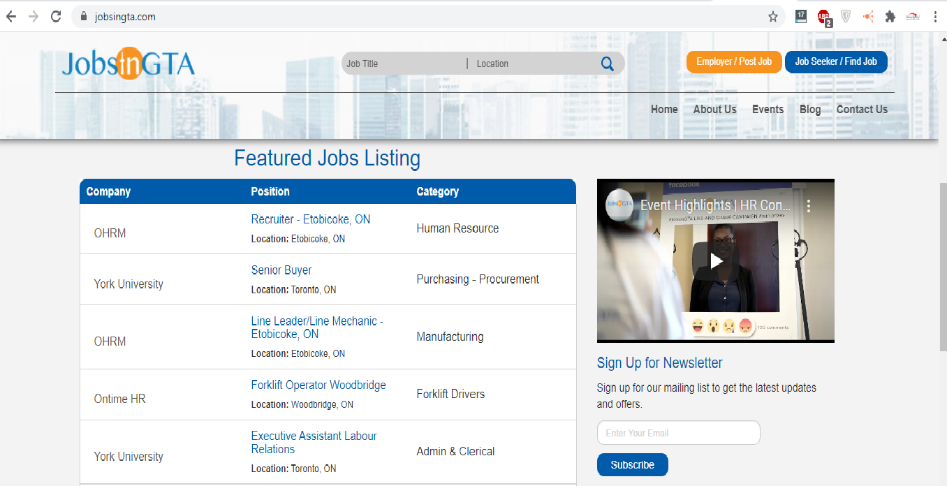Click the Location: Woodbridge, ON text

coord(302,404)
